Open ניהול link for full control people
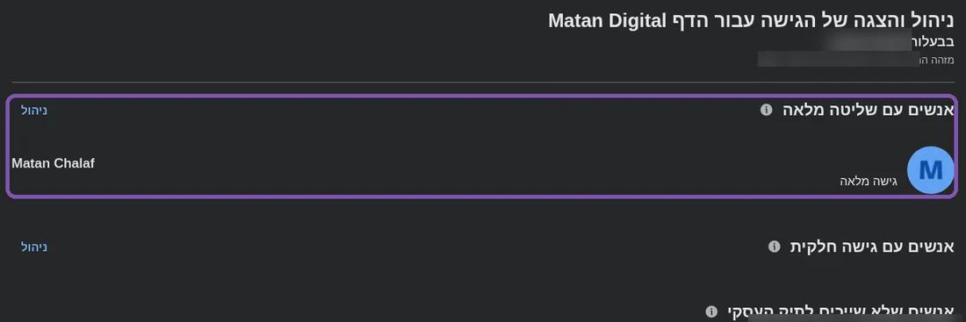966x322 pixels. [34, 111]
